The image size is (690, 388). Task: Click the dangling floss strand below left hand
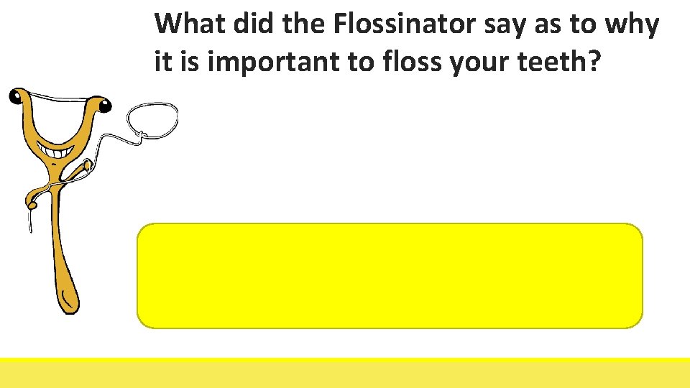point(30,219)
